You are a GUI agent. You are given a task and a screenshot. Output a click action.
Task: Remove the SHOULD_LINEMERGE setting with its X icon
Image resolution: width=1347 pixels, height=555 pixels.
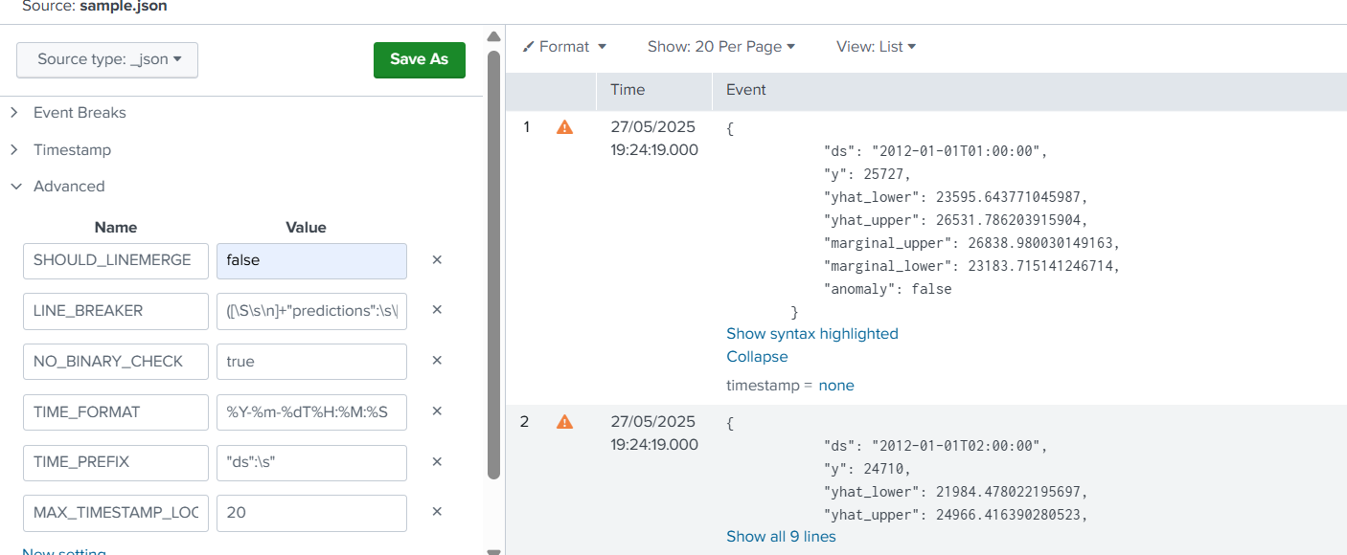[x=437, y=259]
